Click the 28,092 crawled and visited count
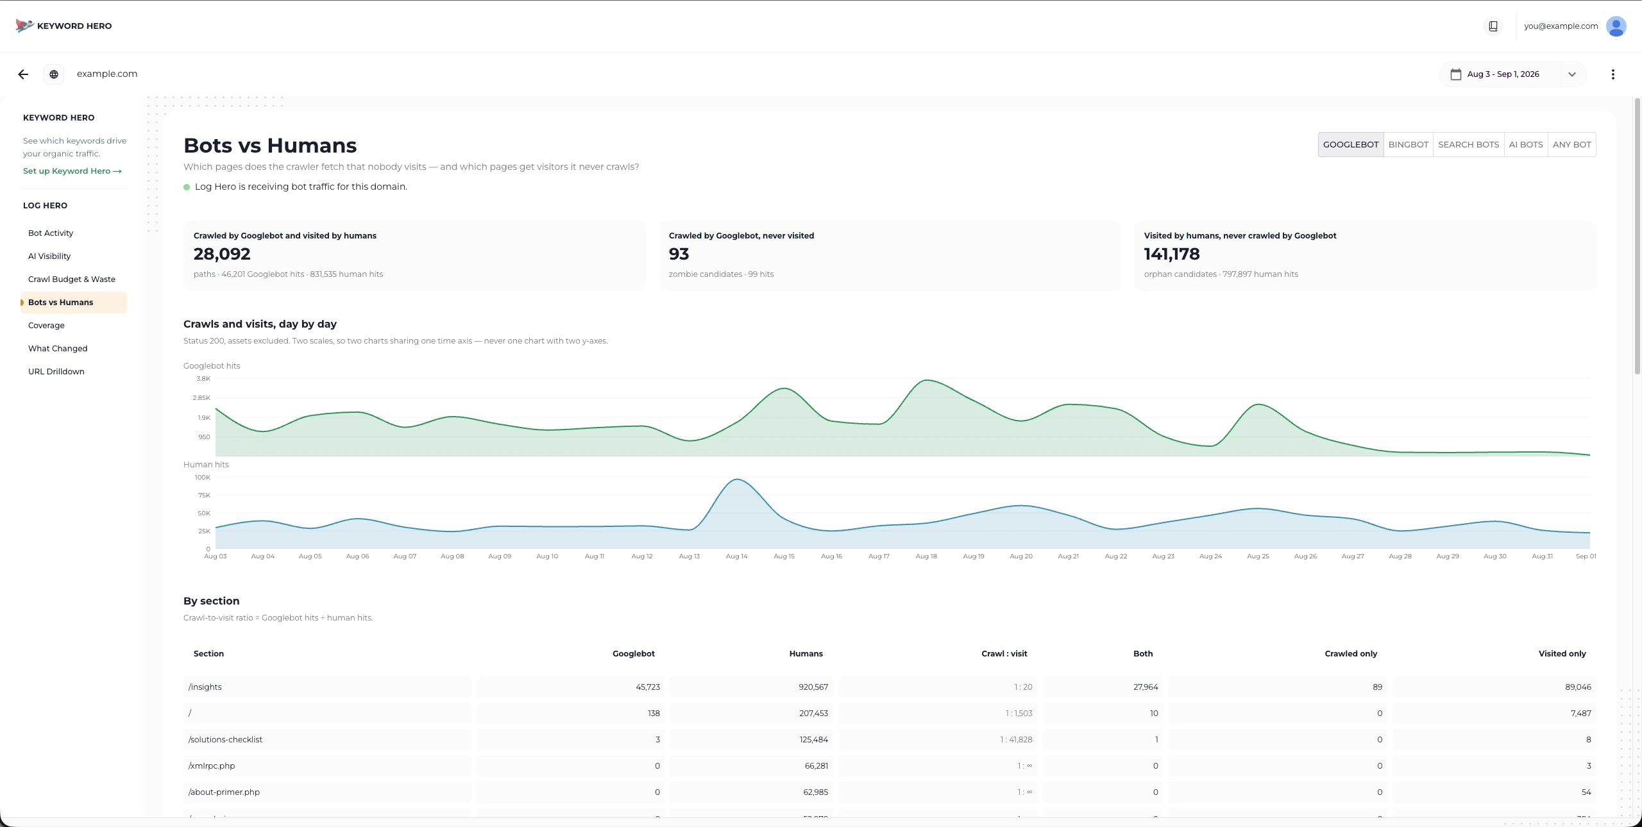This screenshot has width=1642, height=827. [222, 254]
